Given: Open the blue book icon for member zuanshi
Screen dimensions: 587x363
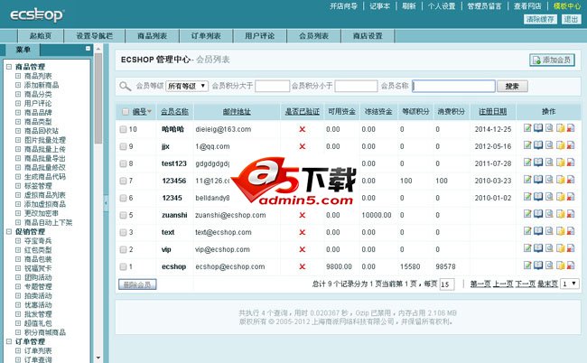Looking at the screenshot, I should pyautogui.click(x=538, y=214).
